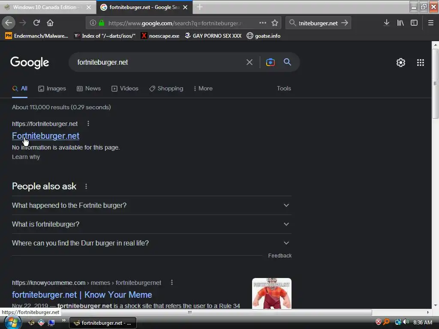Expand Where can you find the Durr burger
Image resolution: width=439 pixels, height=329 pixels.
point(151,243)
